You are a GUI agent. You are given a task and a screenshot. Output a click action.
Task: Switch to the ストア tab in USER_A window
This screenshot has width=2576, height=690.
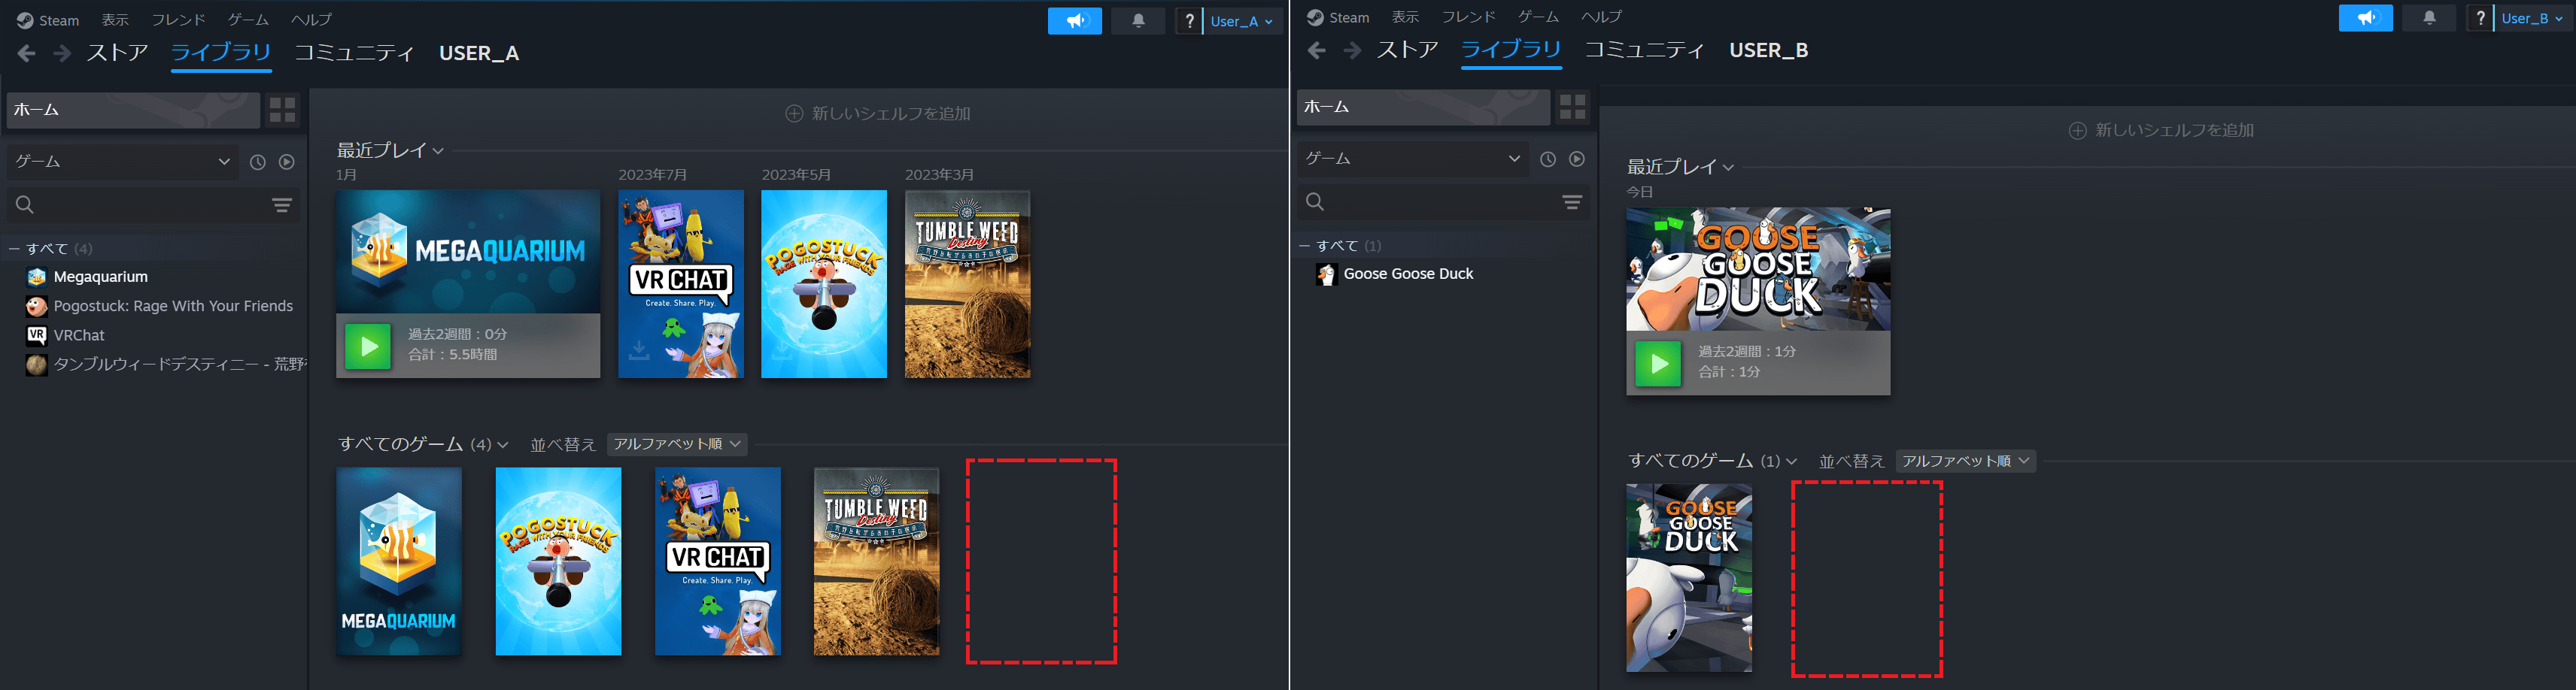pyautogui.click(x=117, y=53)
